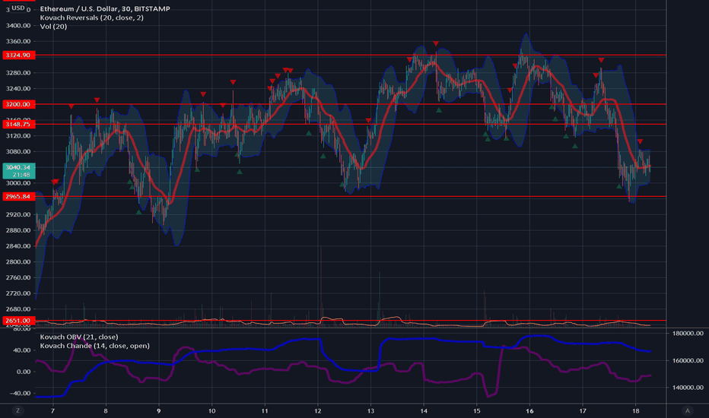Click date 7 on the time axis
This screenshot has width=709, height=418.
[x=53, y=410]
